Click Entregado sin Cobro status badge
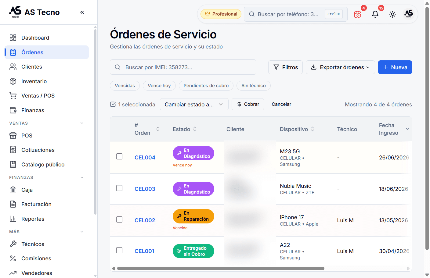The width and height of the screenshot is (430, 278). click(193, 251)
